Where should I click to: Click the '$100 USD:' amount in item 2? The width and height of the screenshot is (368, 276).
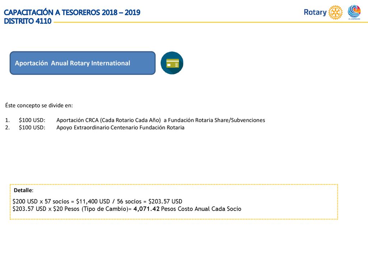click(32, 128)
